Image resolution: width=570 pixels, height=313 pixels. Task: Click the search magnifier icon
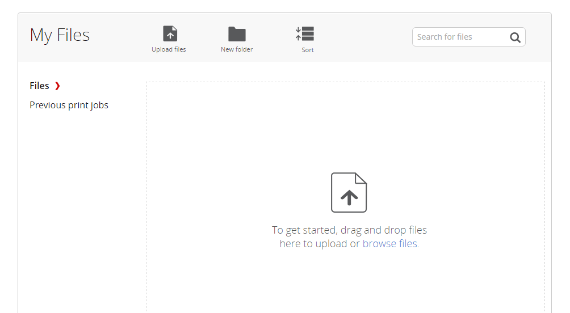point(515,37)
